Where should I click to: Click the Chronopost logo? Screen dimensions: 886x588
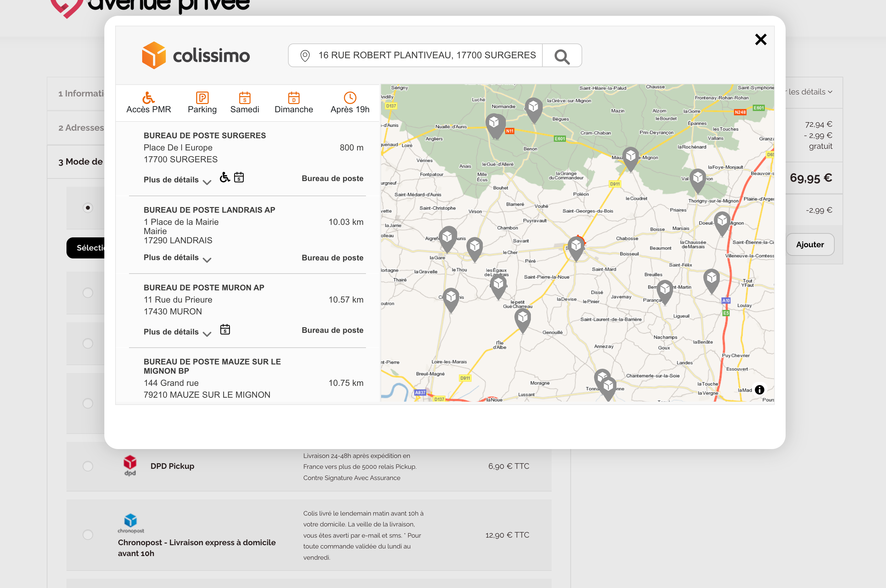pyautogui.click(x=131, y=523)
